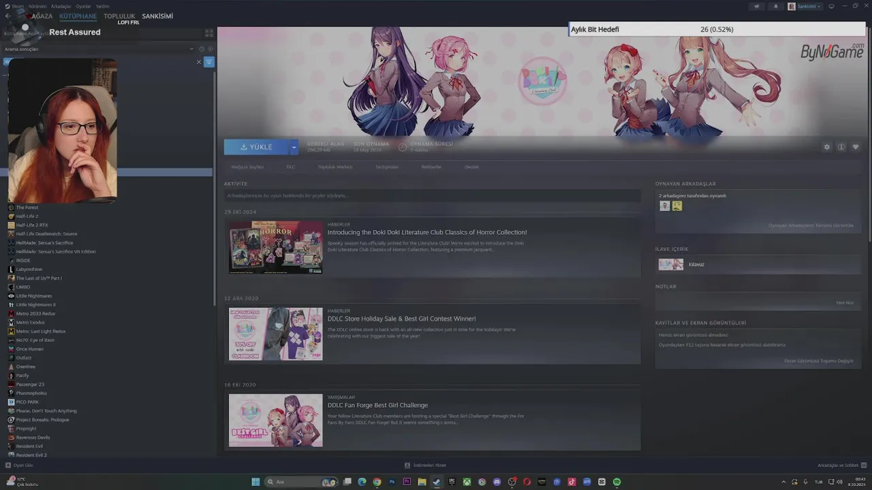Go to the KÜTÜPHANE tab
This screenshot has width=872, height=490.
point(78,16)
